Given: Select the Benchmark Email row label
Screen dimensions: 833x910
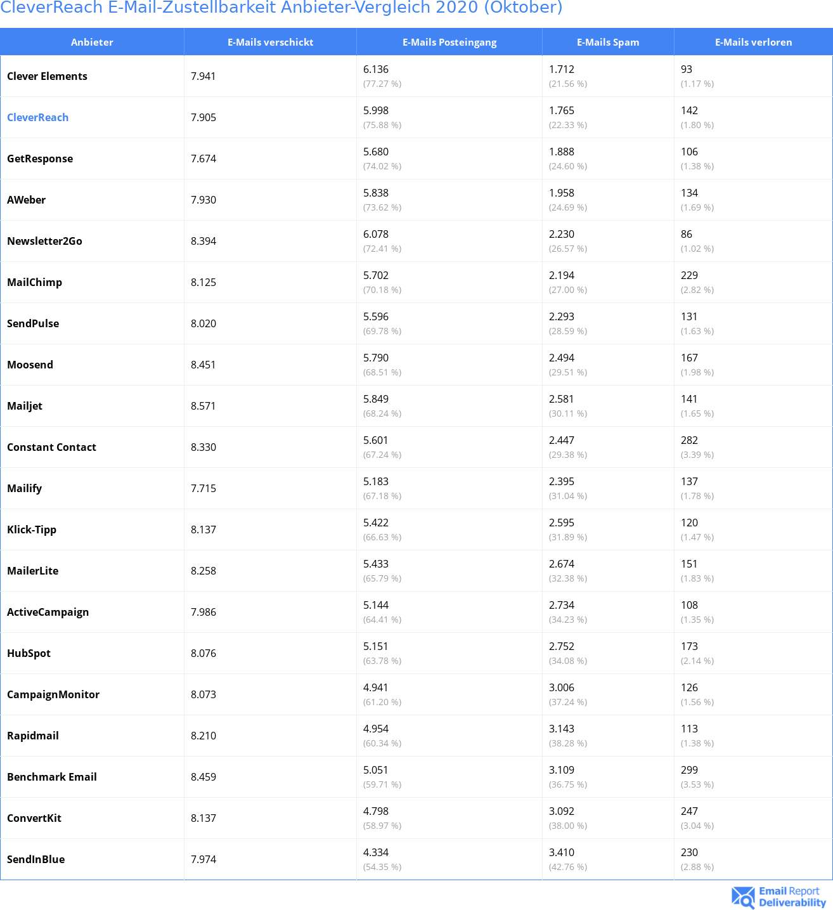Looking at the screenshot, I should [x=52, y=777].
